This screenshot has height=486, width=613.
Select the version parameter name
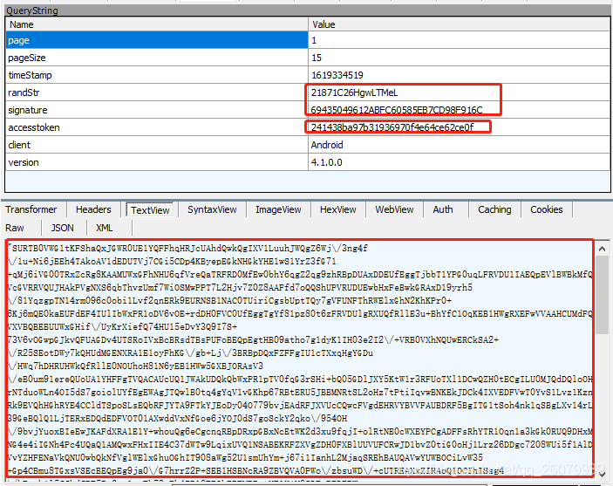click(x=23, y=162)
